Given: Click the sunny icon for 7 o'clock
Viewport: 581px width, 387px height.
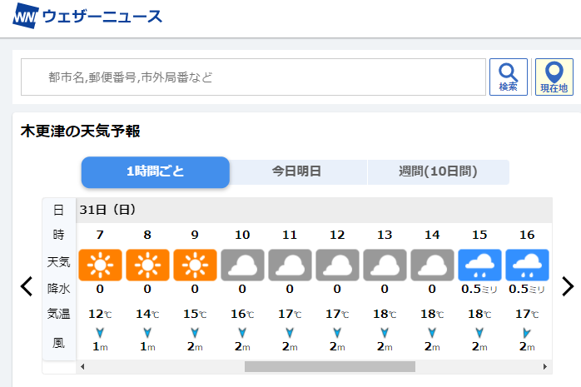Looking at the screenshot, I should (100, 265).
